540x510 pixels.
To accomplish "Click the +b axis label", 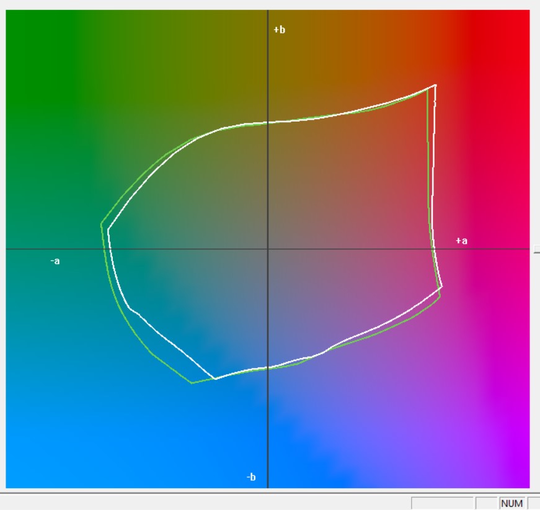I will pyautogui.click(x=279, y=30).
